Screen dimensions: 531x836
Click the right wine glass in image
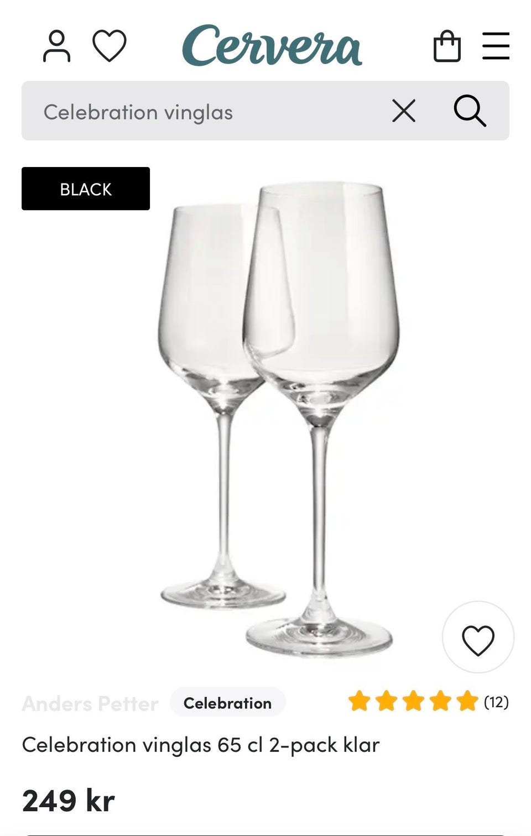coord(321,420)
